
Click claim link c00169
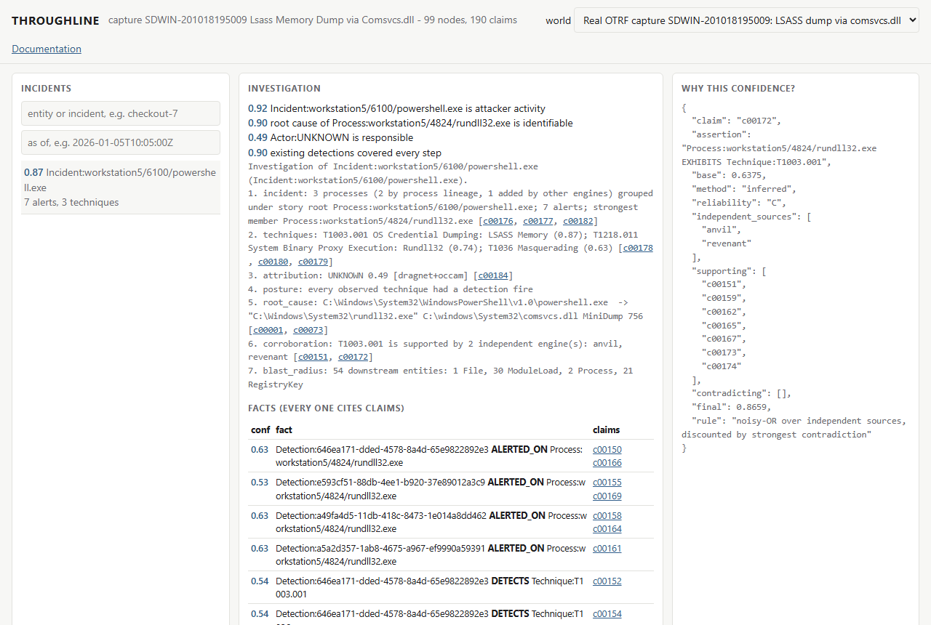(x=607, y=496)
